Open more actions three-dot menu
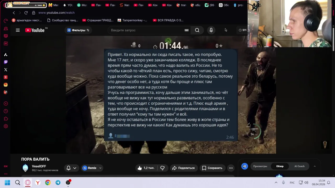Viewport: 335px width, 188px height. [x=231, y=168]
